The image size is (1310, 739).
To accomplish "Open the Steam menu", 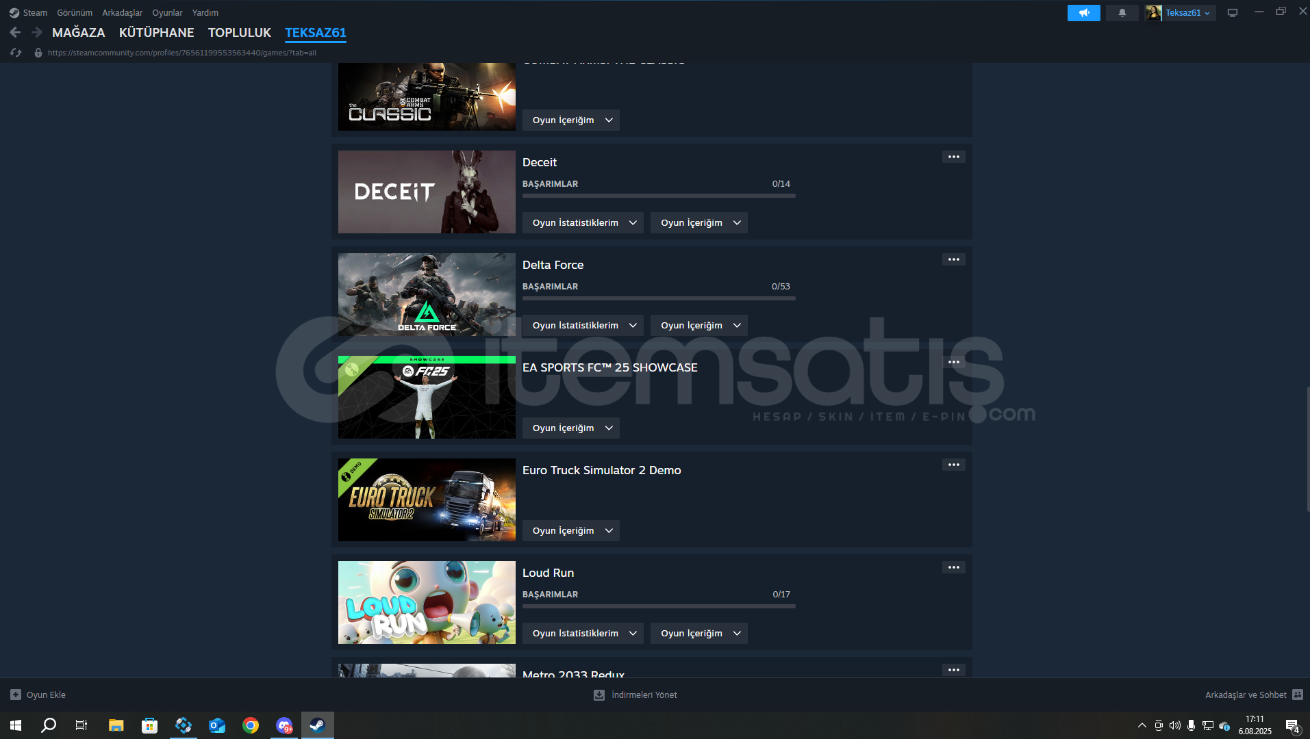I will click(35, 13).
